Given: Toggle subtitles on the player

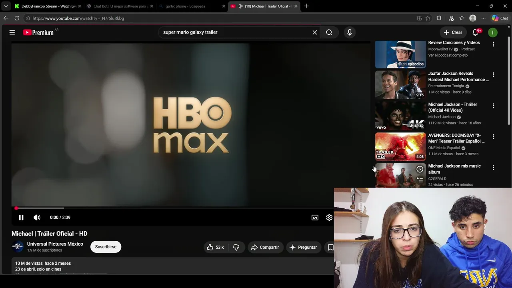Looking at the screenshot, I should pos(315,217).
